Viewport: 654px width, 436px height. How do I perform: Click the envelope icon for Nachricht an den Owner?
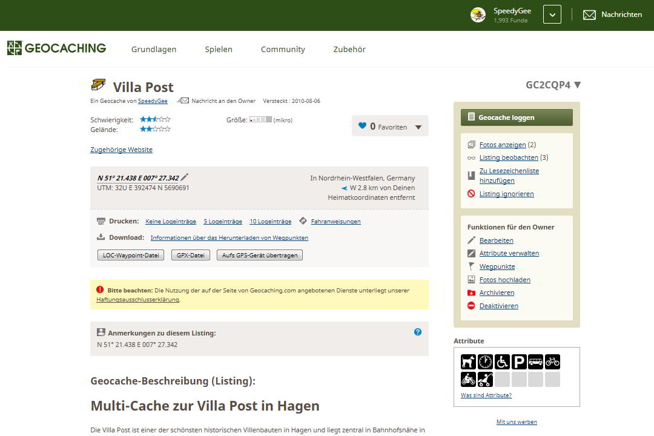pyautogui.click(x=183, y=101)
